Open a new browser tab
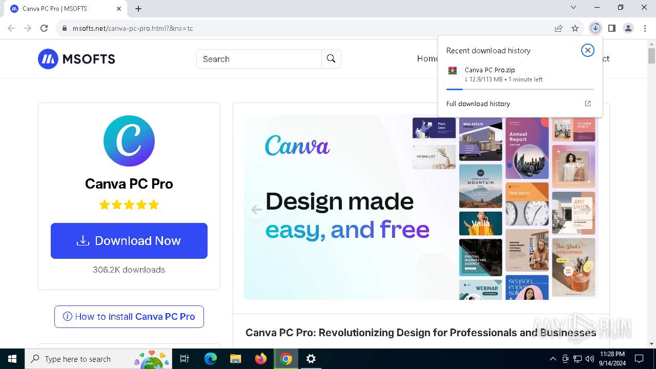 (138, 9)
